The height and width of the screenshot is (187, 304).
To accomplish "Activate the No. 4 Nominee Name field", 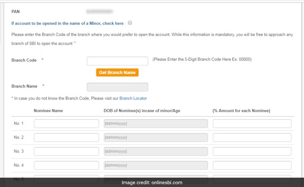I will tap(66, 165).
